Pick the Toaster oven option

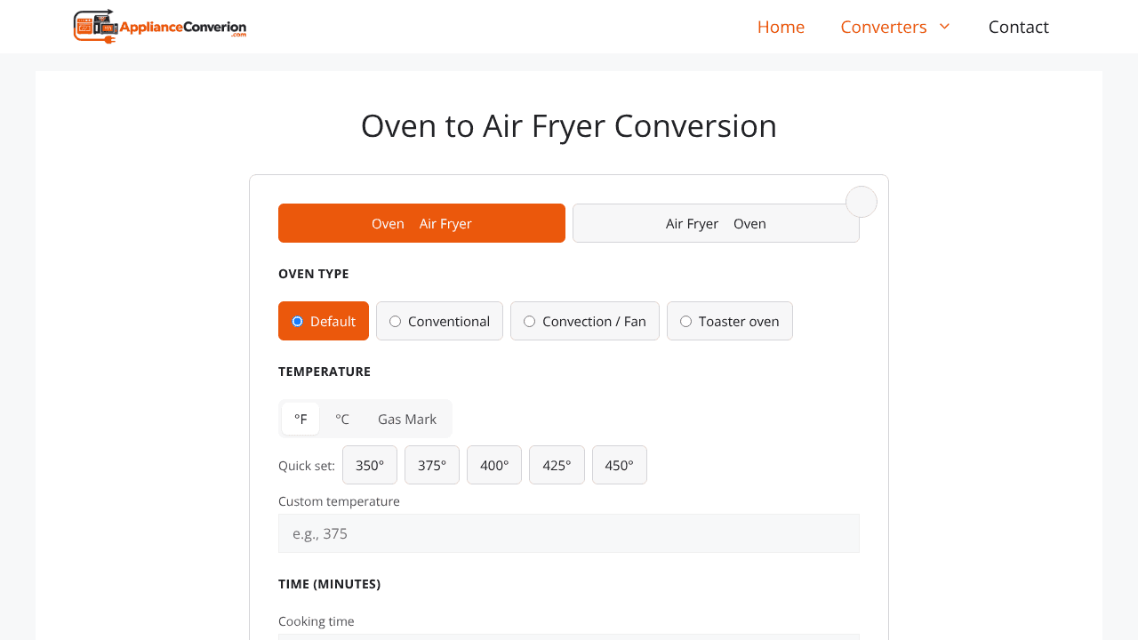730,321
